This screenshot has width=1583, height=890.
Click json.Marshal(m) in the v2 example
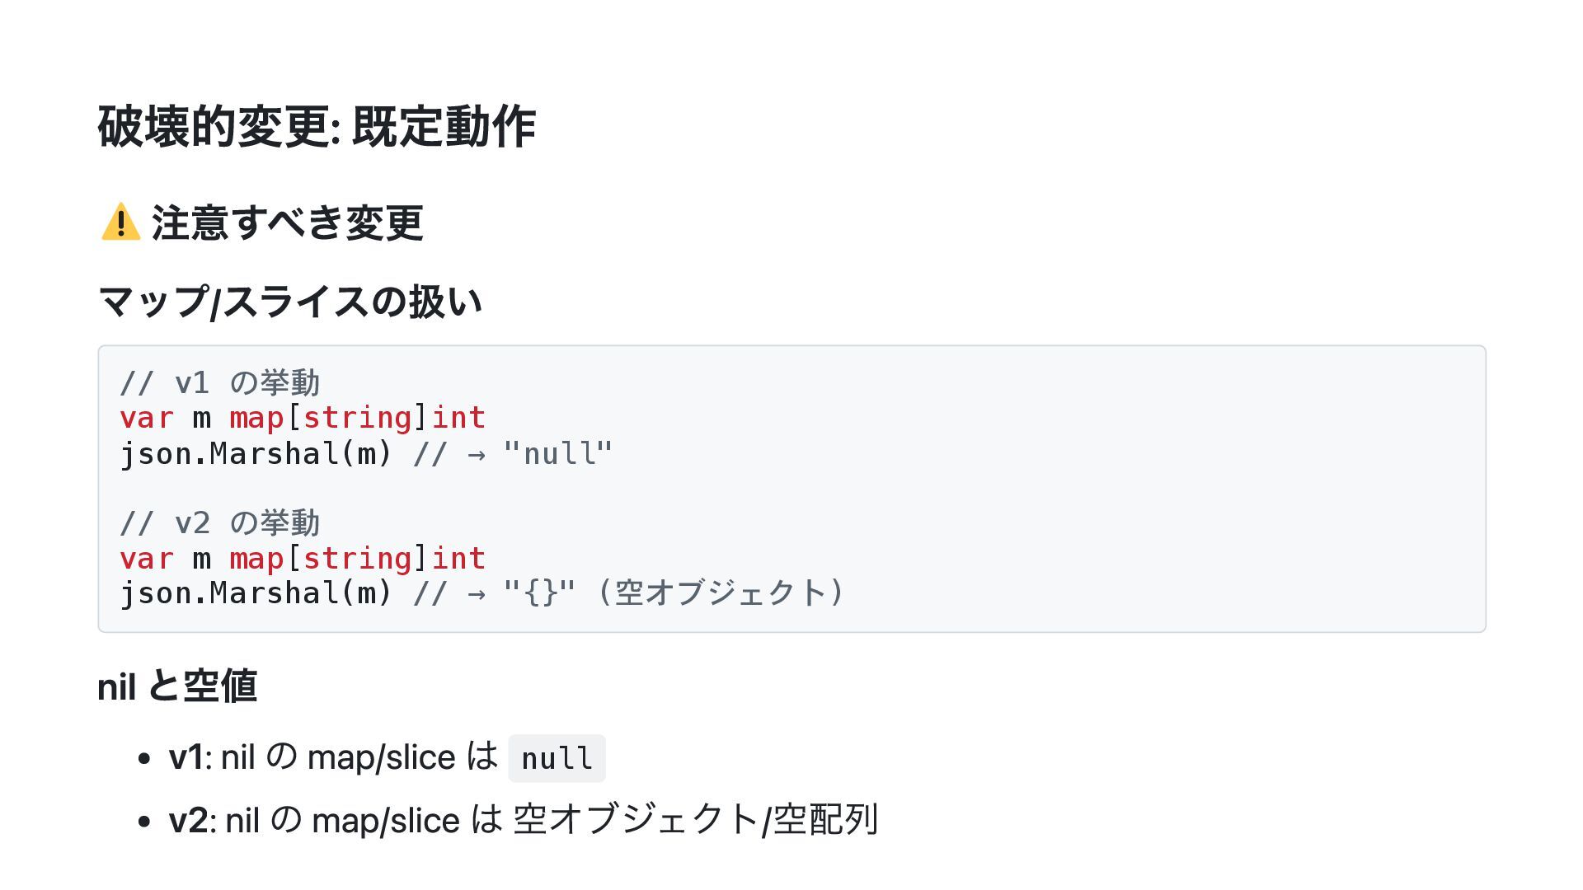pos(256,593)
